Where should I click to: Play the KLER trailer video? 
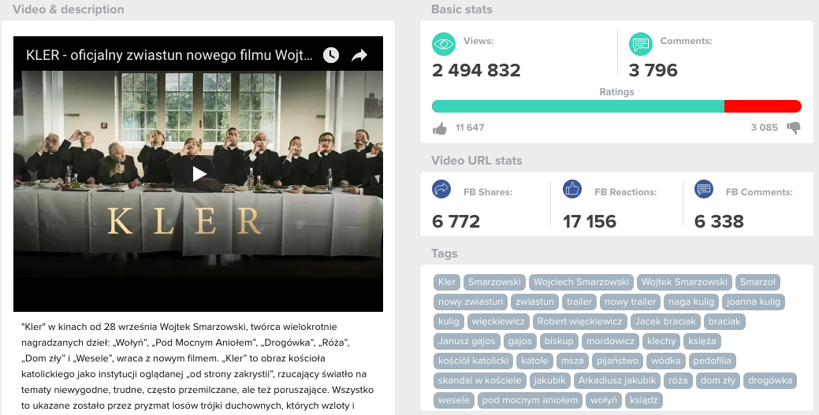(199, 174)
